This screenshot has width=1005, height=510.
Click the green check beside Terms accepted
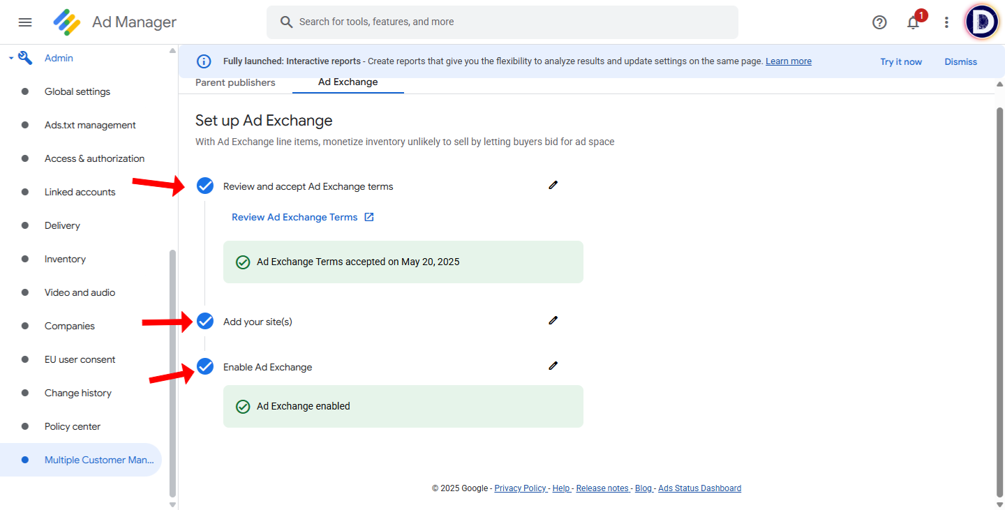(x=243, y=262)
